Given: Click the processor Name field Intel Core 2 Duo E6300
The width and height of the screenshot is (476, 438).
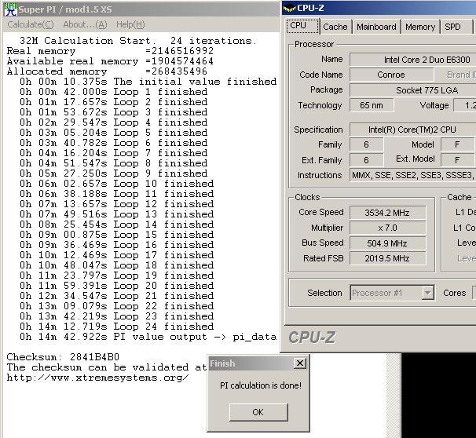Looking at the screenshot, I should 413,60.
